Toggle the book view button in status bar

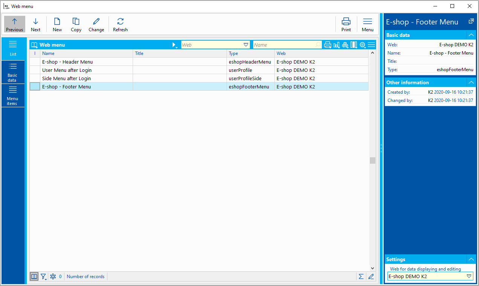(x=34, y=277)
